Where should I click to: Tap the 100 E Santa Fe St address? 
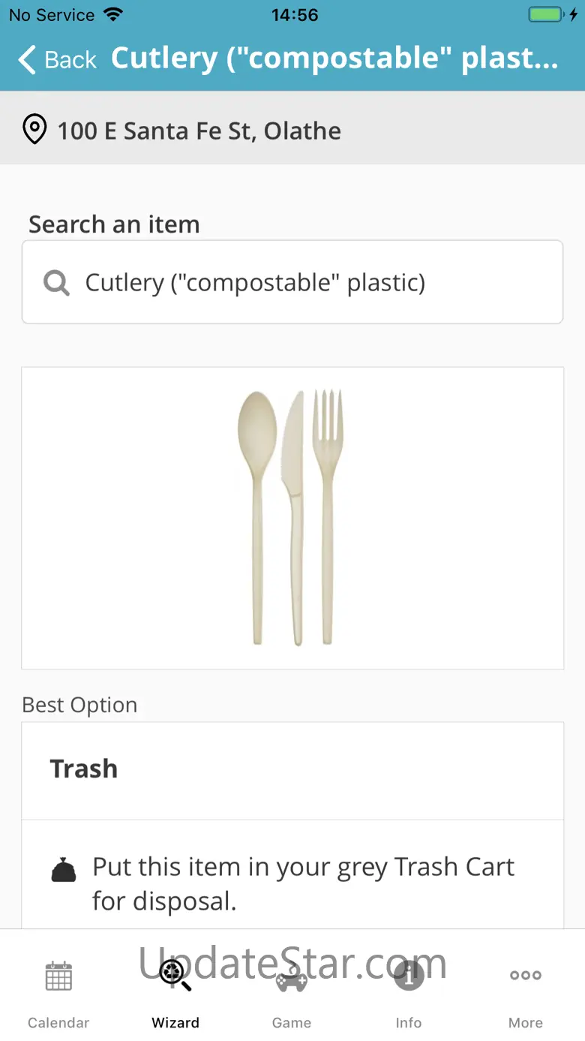(x=199, y=131)
